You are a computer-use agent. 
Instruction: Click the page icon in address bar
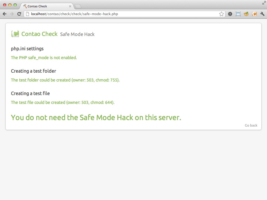point(28,14)
